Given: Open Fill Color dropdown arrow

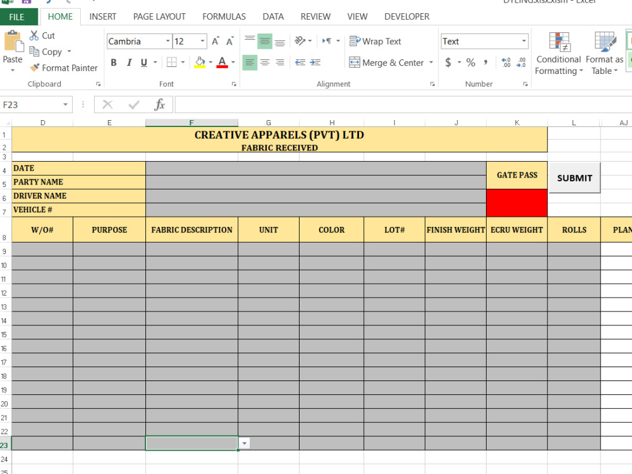Looking at the screenshot, I should coord(210,63).
